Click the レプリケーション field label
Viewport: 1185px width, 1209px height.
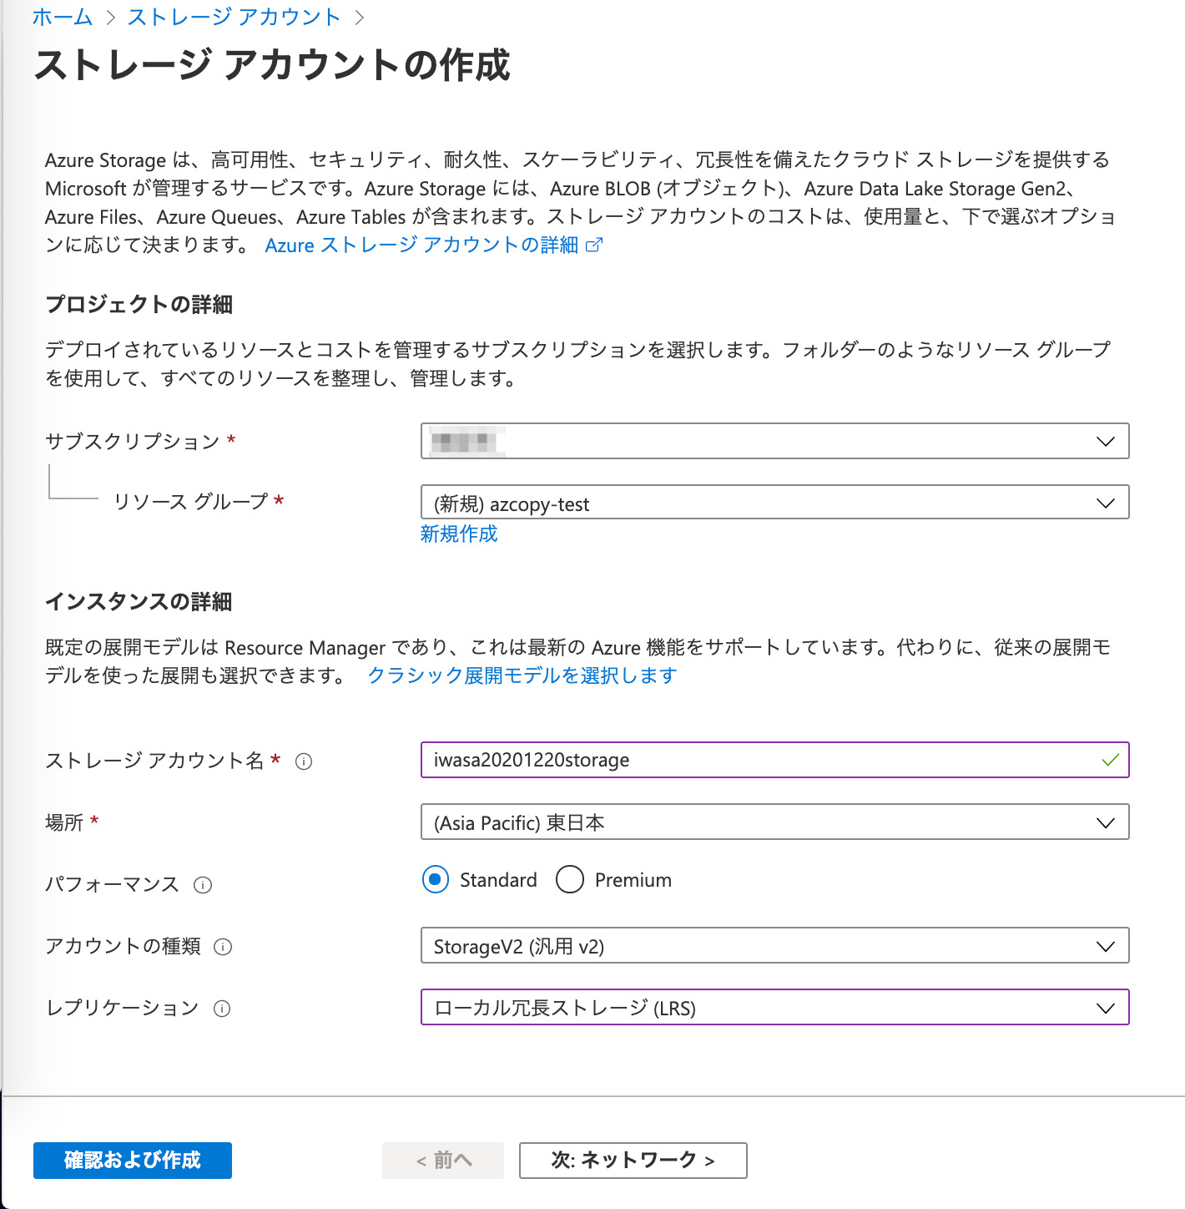[122, 1008]
